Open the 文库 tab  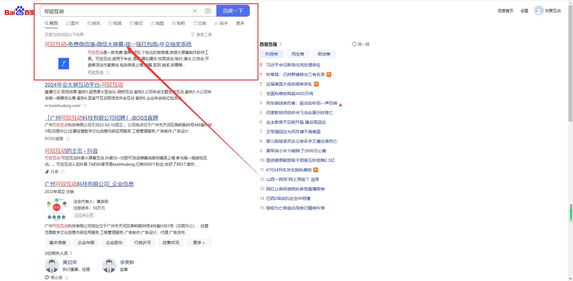pyautogui.click(x=200, y=23)
